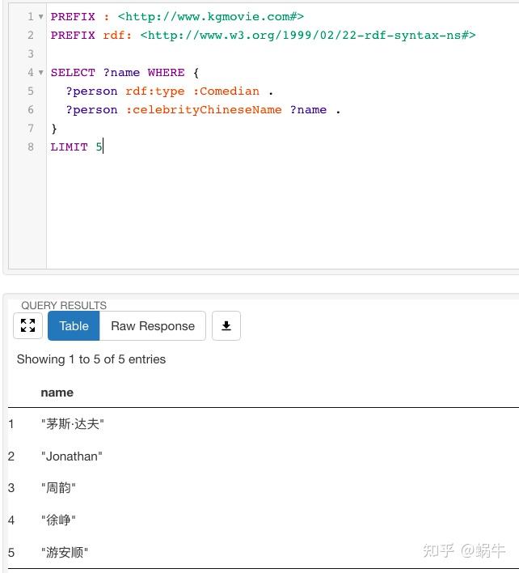The height and width of the screenshot is (573, 519).
Task: Click the :celebrityChineseName predicate in query
Action: tap(204, 109)
